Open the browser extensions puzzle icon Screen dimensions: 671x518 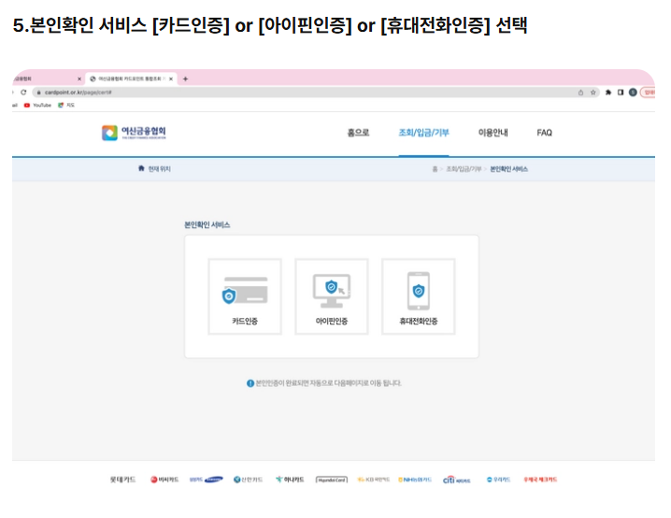coord(608,93)
